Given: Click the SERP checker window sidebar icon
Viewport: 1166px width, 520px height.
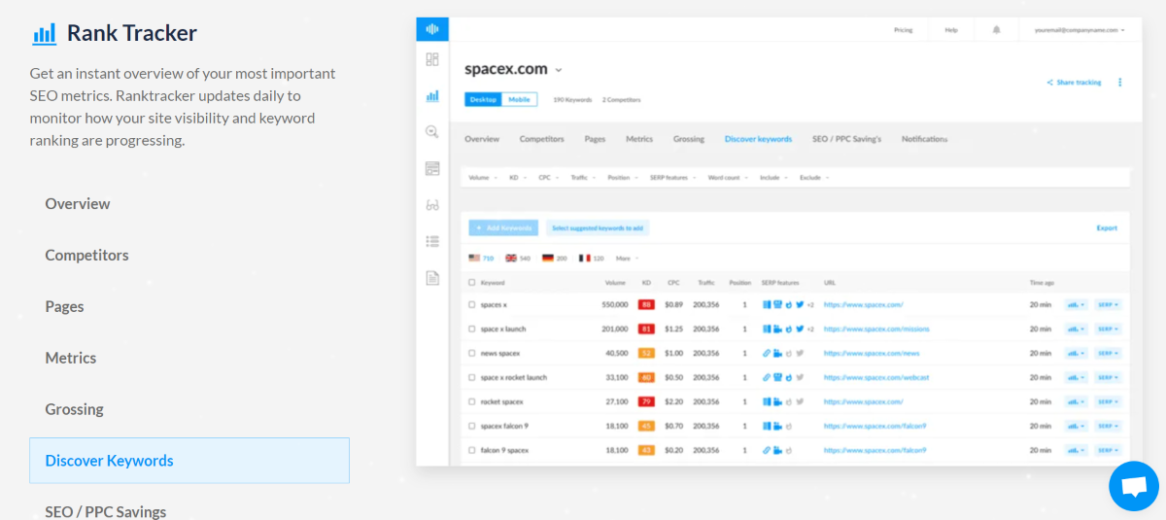Looking at the screenshot, I should [x=432, y=168].
